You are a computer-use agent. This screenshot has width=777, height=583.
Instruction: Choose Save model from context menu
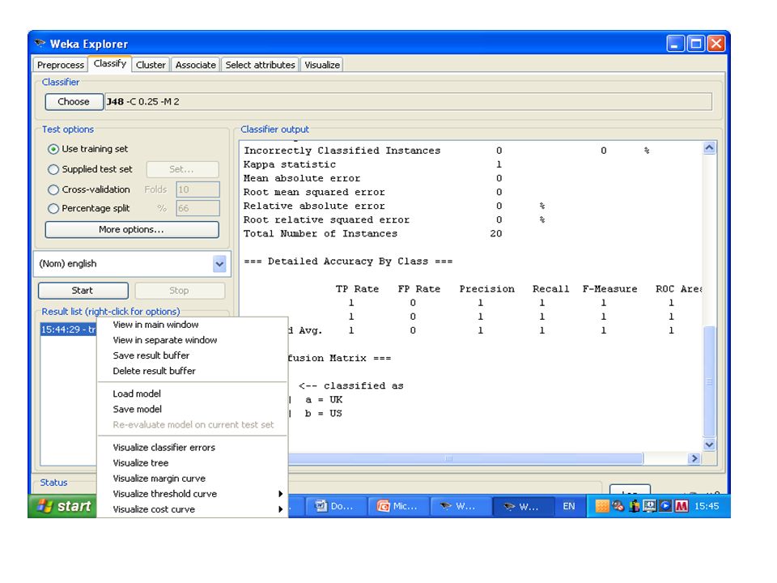(x=193, y=409)
